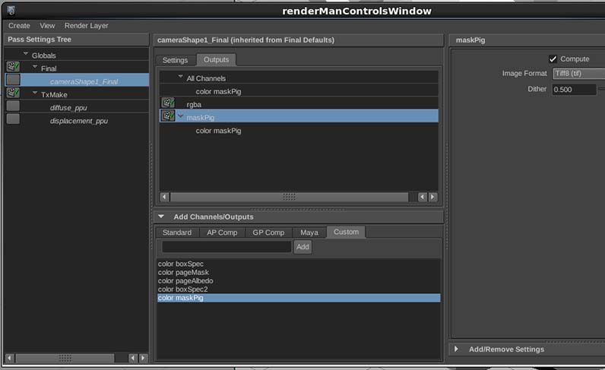Toggle the enabled checkmark icon beside Final pass
This screenshot has height=370, width=605.
(13, 67)
